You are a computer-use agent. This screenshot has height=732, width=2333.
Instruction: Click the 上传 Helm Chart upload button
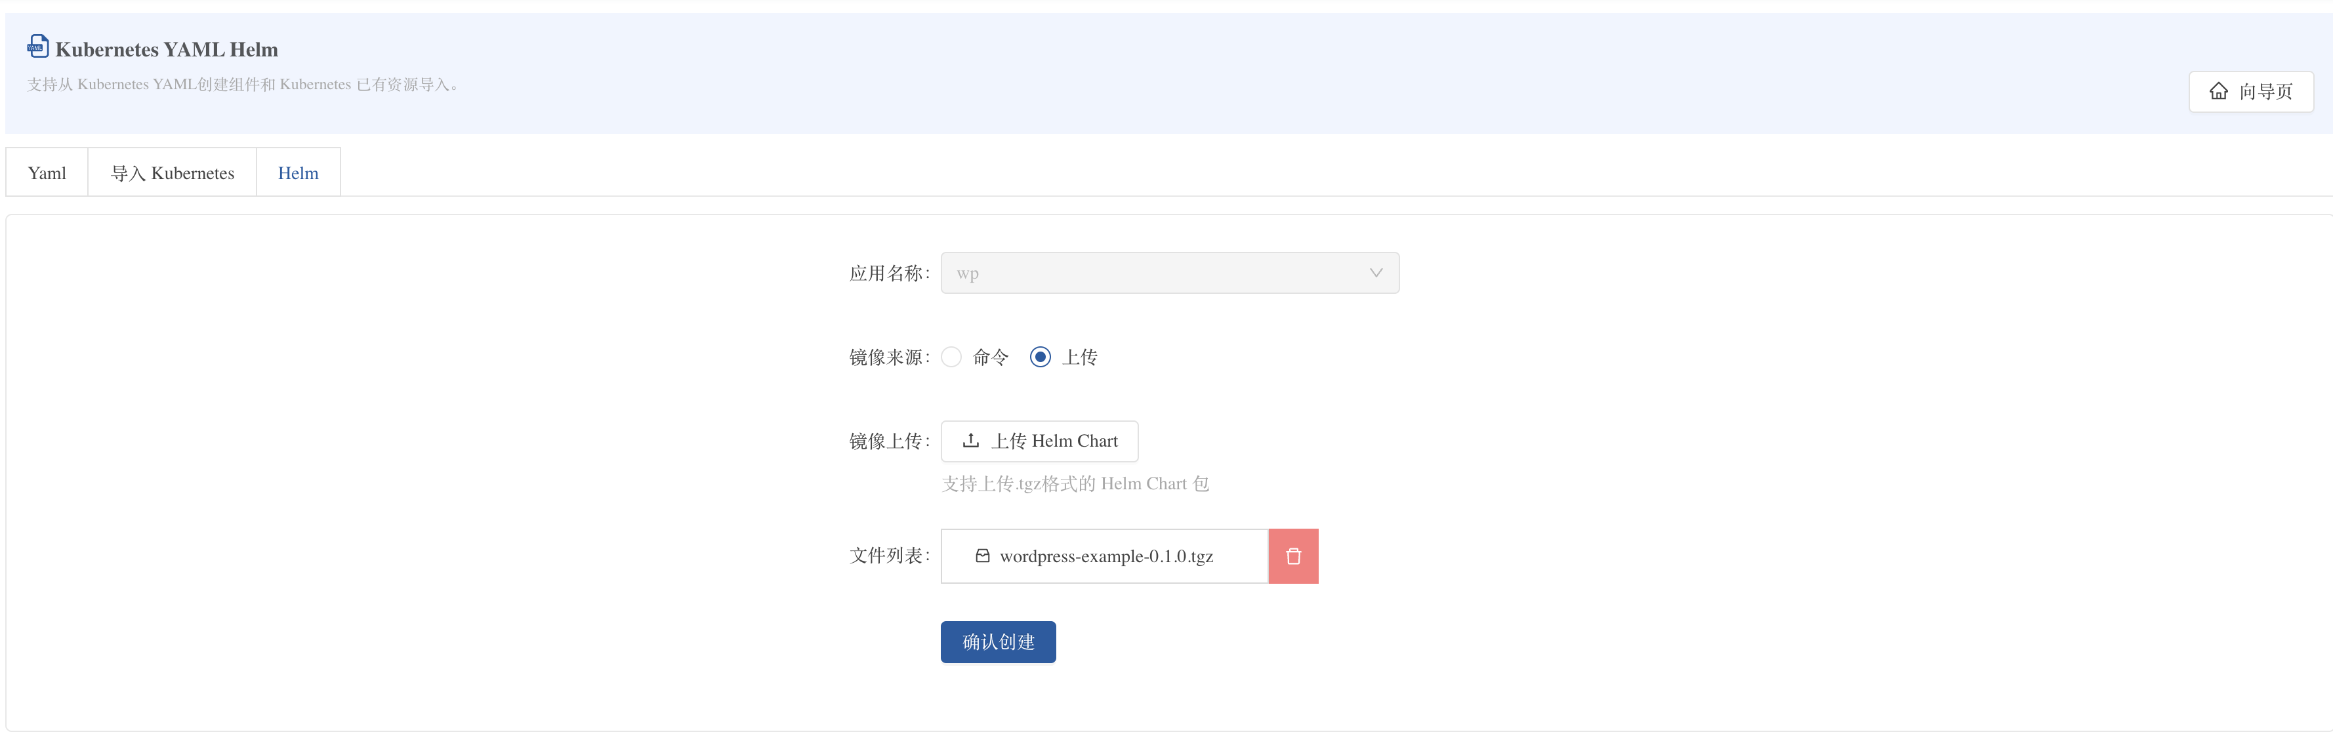1039,441
